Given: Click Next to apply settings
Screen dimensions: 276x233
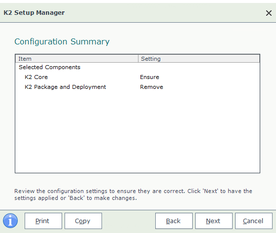Looking at the screenshot, I should click(214, 221).
